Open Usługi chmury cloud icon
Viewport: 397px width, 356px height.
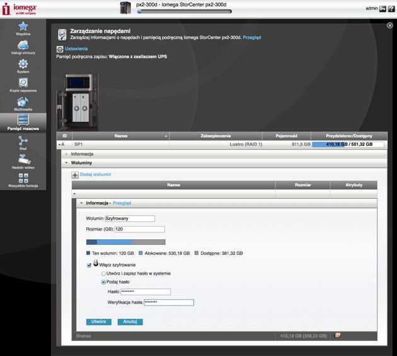(23, 45)
